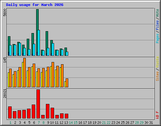This screenshot has width=161, height=126.
Task: Select day 11 on the x-axis
Action: pyautogui.click(x=57, y=123)
